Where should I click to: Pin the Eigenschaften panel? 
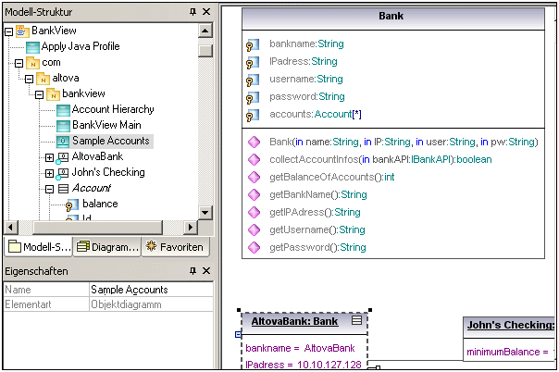[x=192, y=271]
